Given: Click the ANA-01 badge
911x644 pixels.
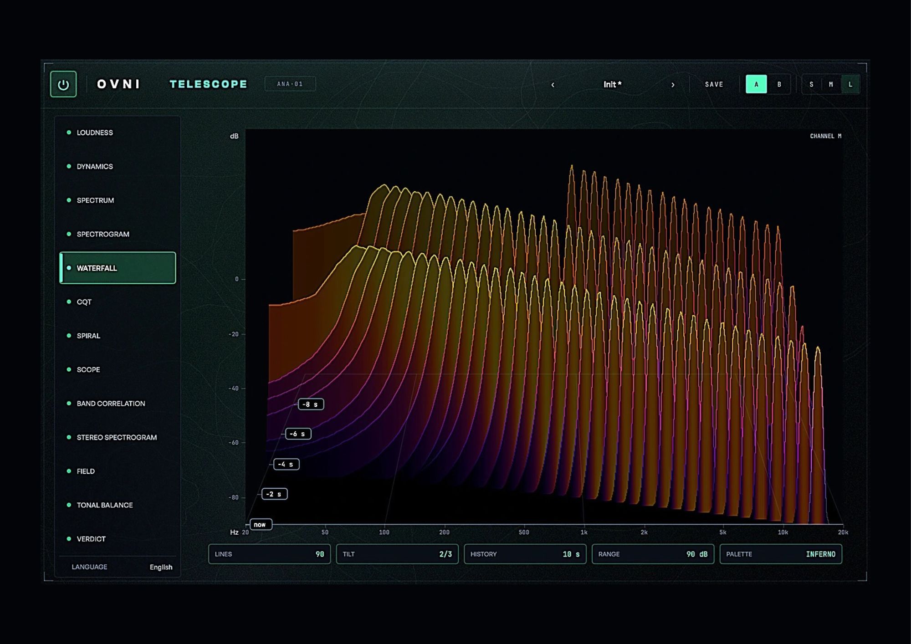Looking at the screenshot, I should click(x=290, y=84).
